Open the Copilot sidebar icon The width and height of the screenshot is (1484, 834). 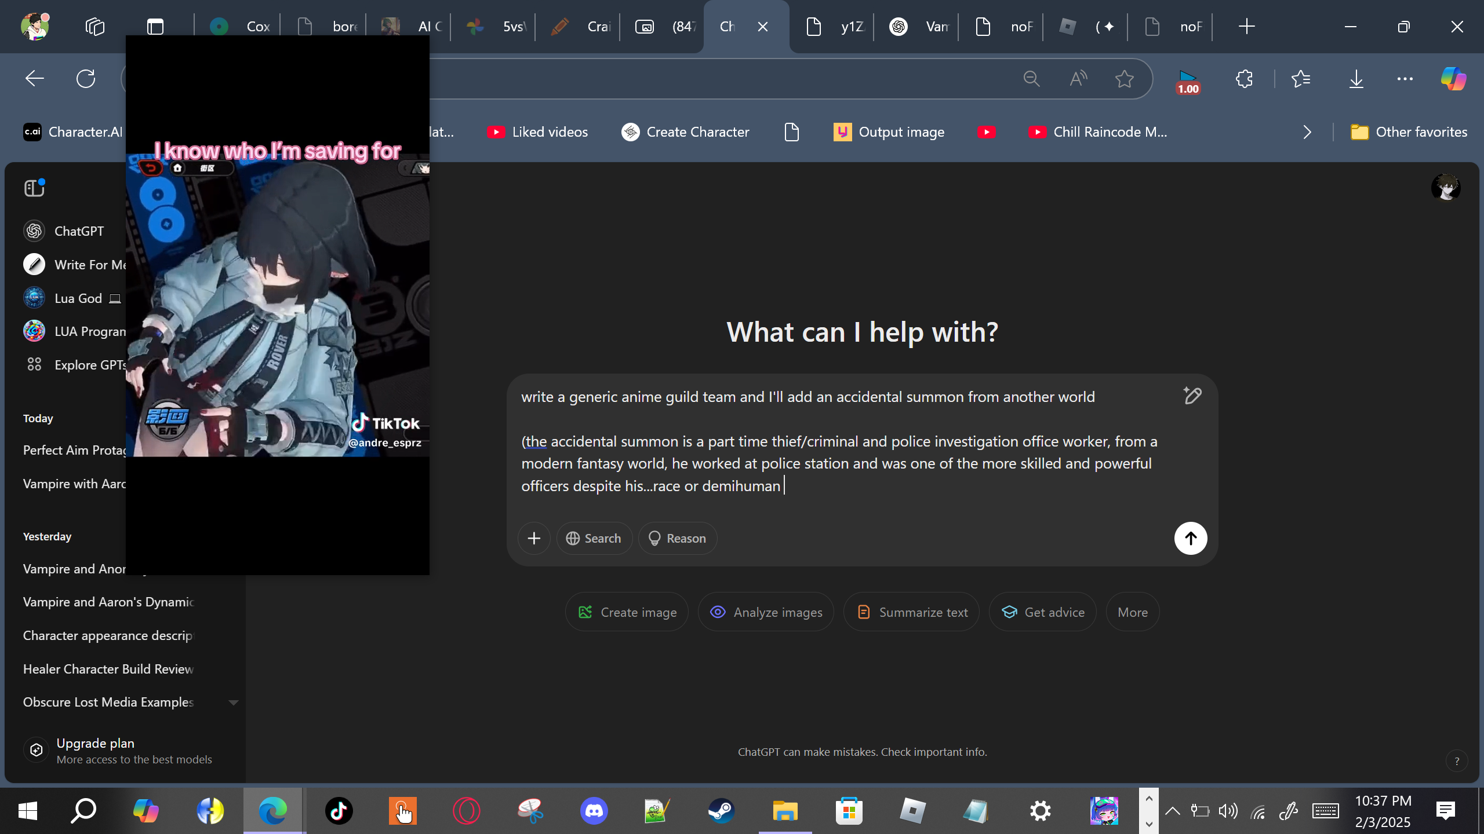coord(1454,79)
